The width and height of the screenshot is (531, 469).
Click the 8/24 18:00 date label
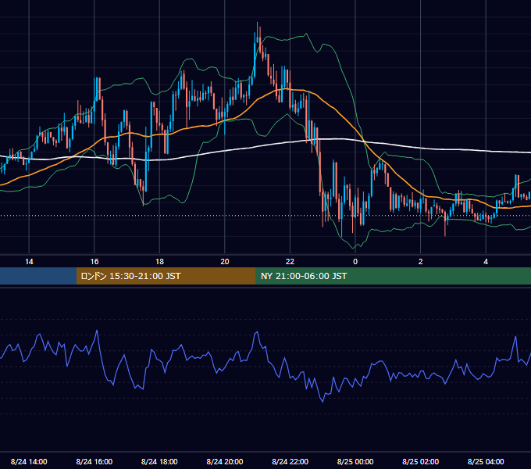pyautogui.click(x=159, y=461)
